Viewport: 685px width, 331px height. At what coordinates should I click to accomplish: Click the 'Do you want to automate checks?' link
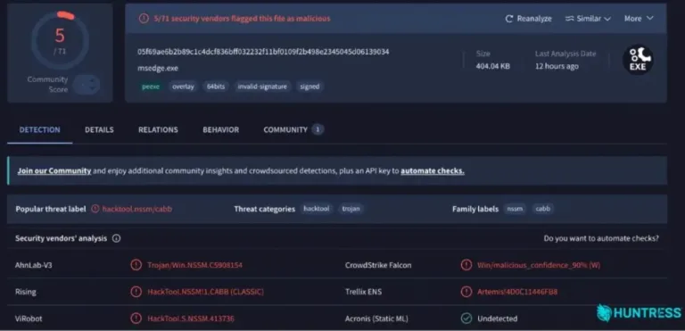(x=601, y=239)
